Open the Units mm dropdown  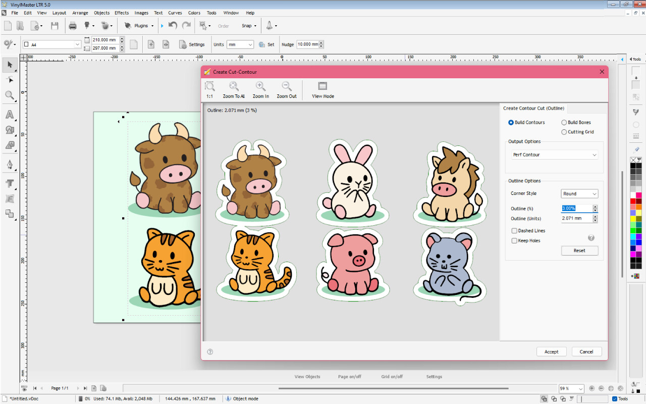(x=240, y=44)
